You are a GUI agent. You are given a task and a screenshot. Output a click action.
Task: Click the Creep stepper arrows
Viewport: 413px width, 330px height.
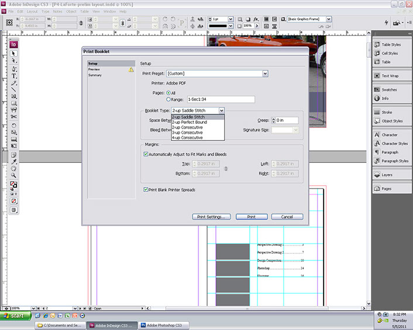point(273,120)
